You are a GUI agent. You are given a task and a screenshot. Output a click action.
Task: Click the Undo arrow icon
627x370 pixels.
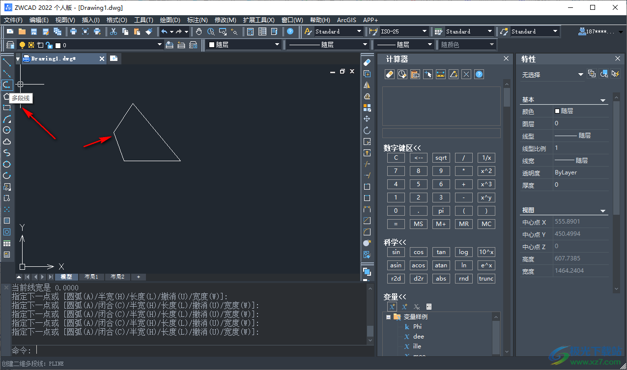click(x=164, y=31)
